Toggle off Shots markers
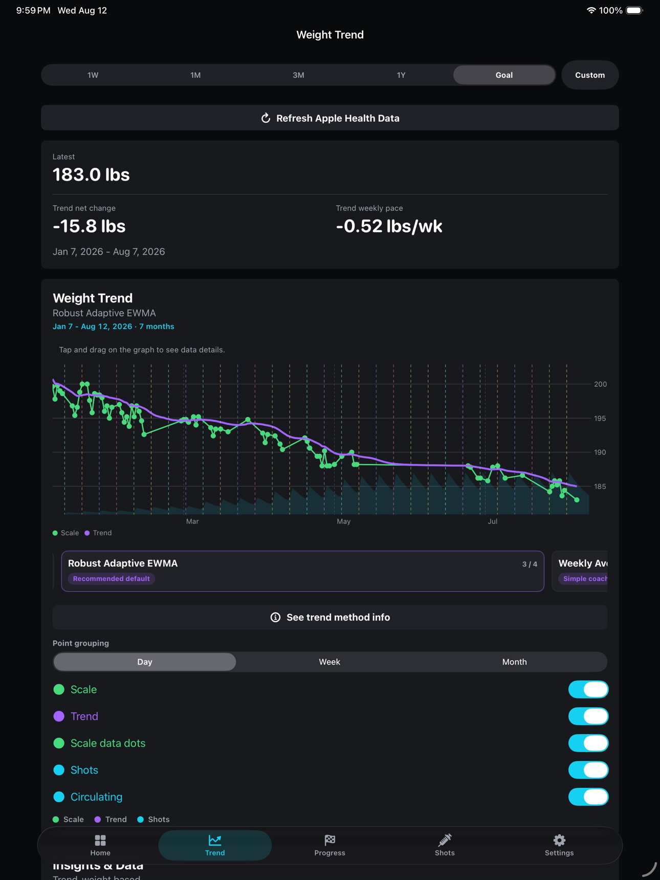 coord(588,770)
